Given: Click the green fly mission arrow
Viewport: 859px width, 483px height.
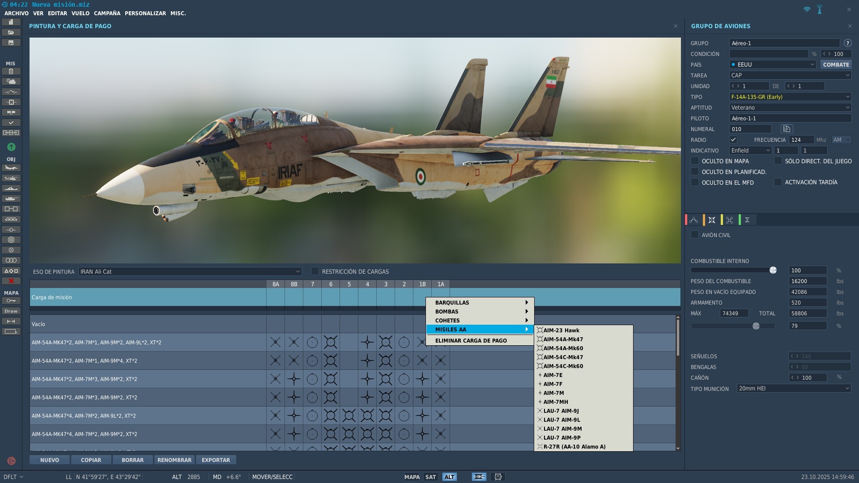Looking at the screenshot, I should pos(11,147).
